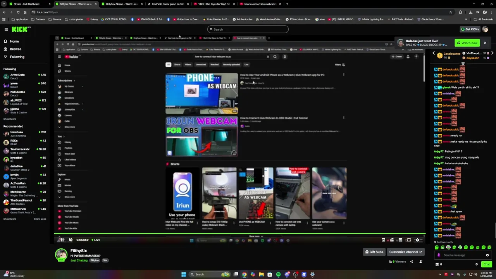Click the green Chat send button

click(x=487, y=264)
